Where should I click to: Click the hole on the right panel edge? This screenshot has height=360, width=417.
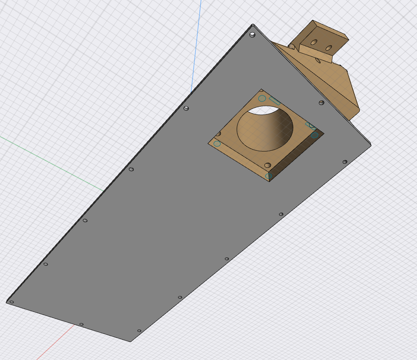[344, 162]
